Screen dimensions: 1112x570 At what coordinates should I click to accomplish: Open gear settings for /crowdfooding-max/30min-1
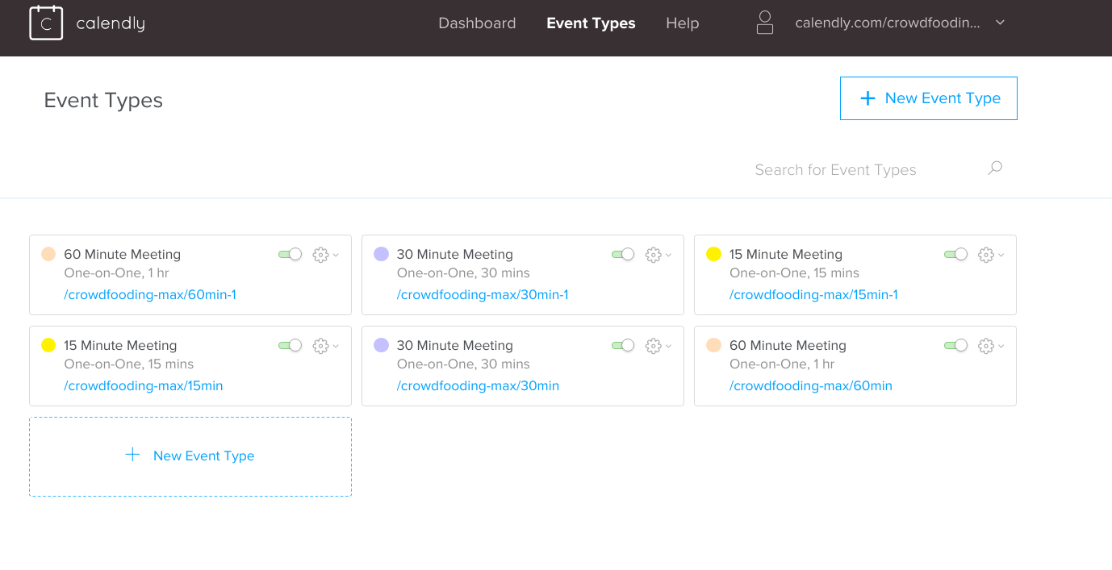653,255
